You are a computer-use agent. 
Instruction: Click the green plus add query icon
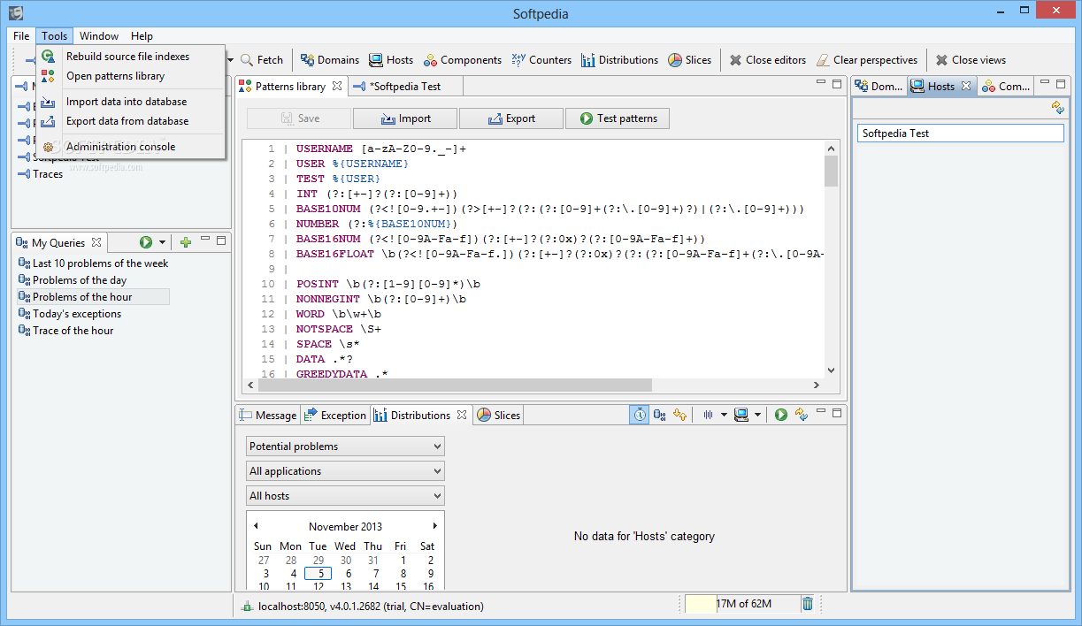click(x=186, y=242)
